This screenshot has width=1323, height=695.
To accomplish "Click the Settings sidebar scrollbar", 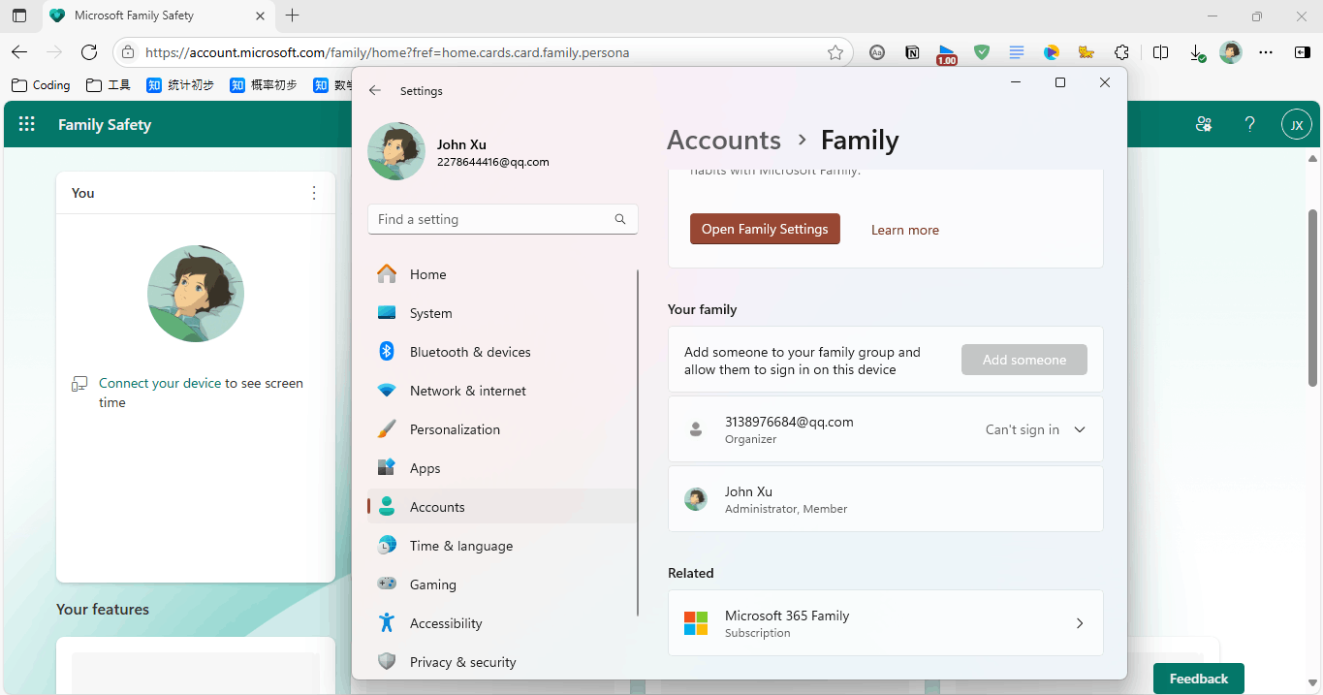I will 638,442.
